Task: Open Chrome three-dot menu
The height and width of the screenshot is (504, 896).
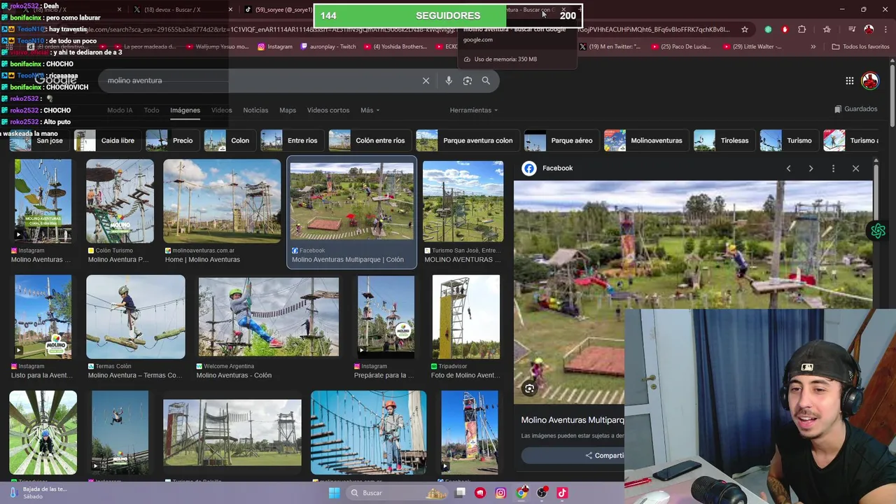Action: coord(885,29)
